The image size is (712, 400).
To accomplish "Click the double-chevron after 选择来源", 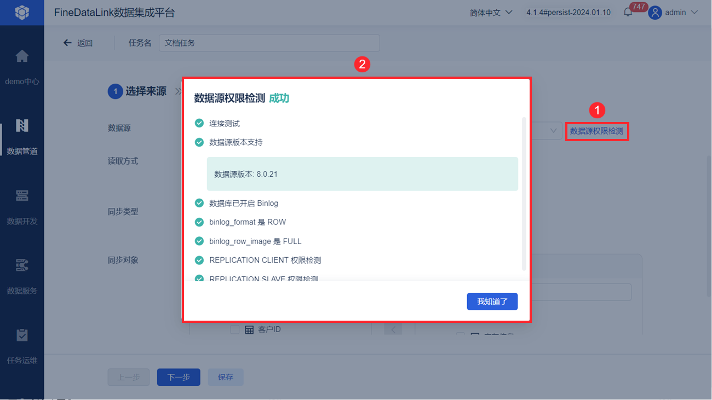I will (x=178, y=91).
